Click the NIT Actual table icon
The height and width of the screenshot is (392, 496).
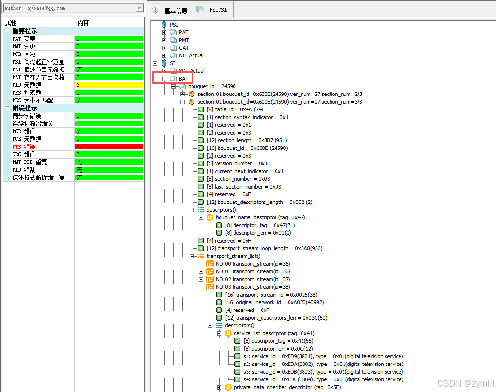coord(173,55)
